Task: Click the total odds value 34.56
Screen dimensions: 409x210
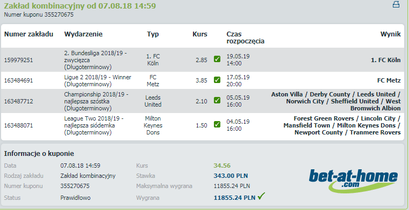Action: (222, 166)
